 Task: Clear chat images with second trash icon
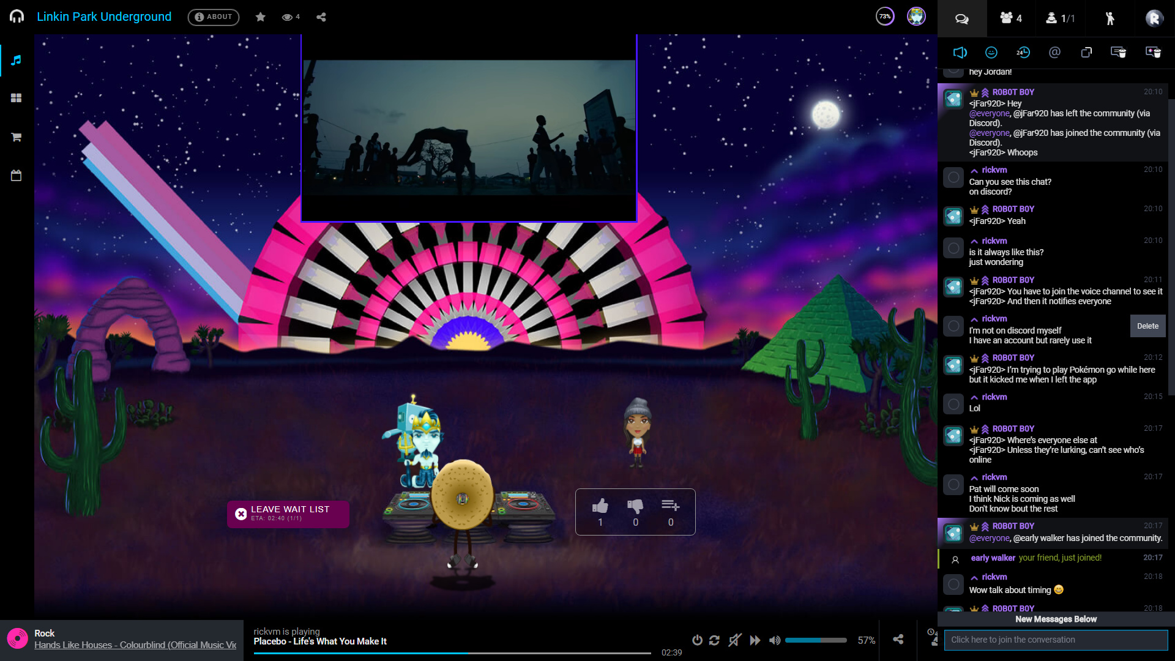(1154, 53)
